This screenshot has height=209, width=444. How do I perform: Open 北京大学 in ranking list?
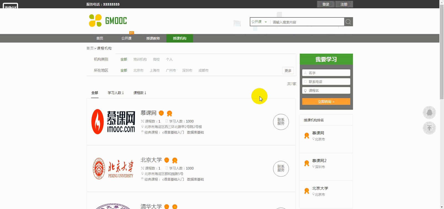click(x=320, y=188)
